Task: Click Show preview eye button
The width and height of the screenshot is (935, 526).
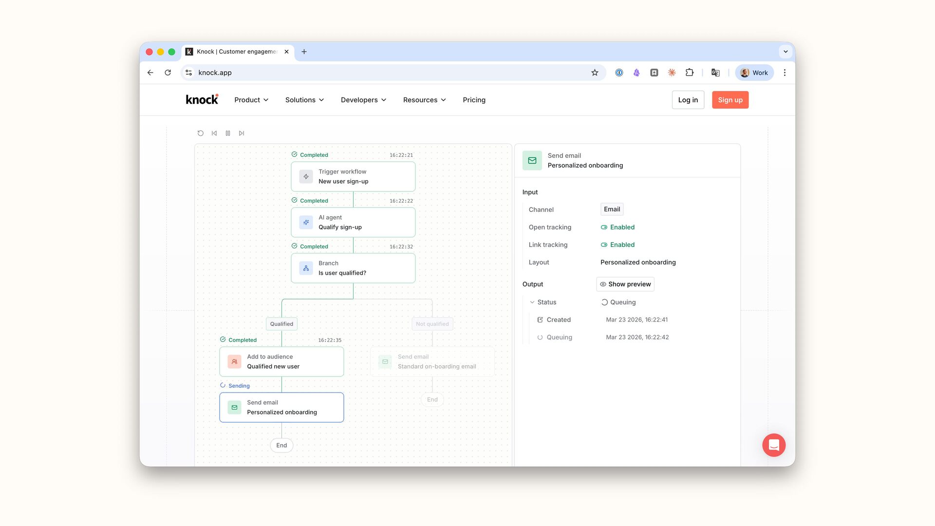Action: 625,284
